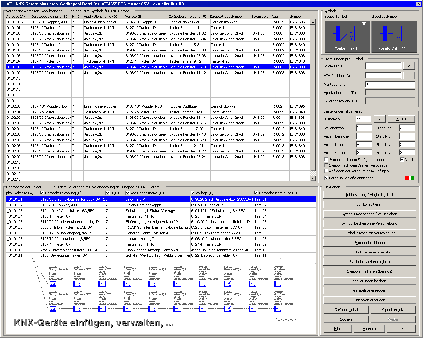Open the G'pool projekt button

tap(393, 310)
